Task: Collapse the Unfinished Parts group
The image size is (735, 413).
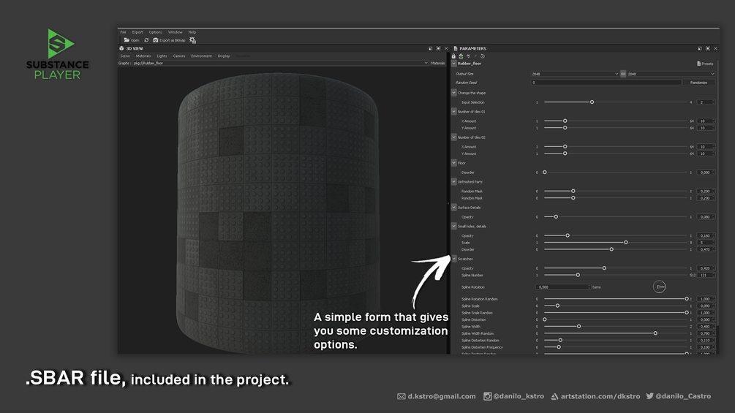Action: point(453,181)
